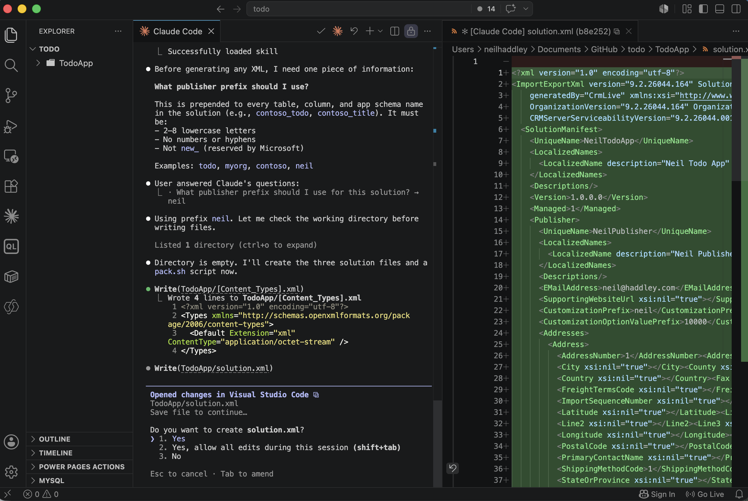Screen dimensions: 748x501
Task: Customize layout icon in title bar
Action: tap(687, 8)
